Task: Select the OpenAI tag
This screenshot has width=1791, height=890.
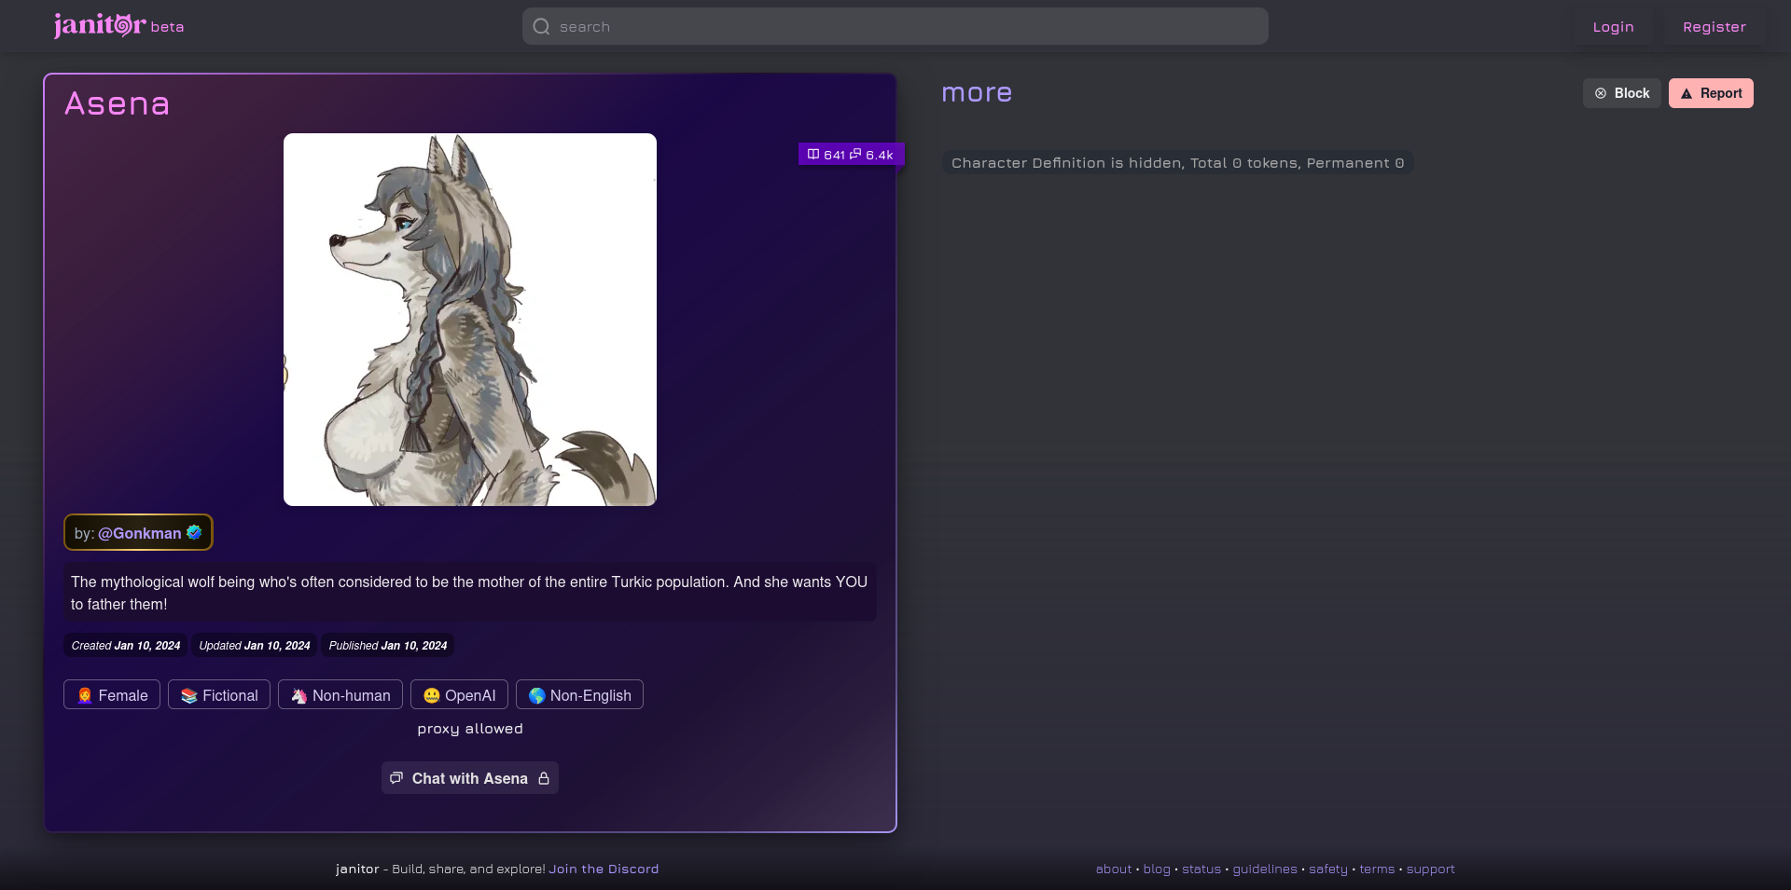Action: 459,695
